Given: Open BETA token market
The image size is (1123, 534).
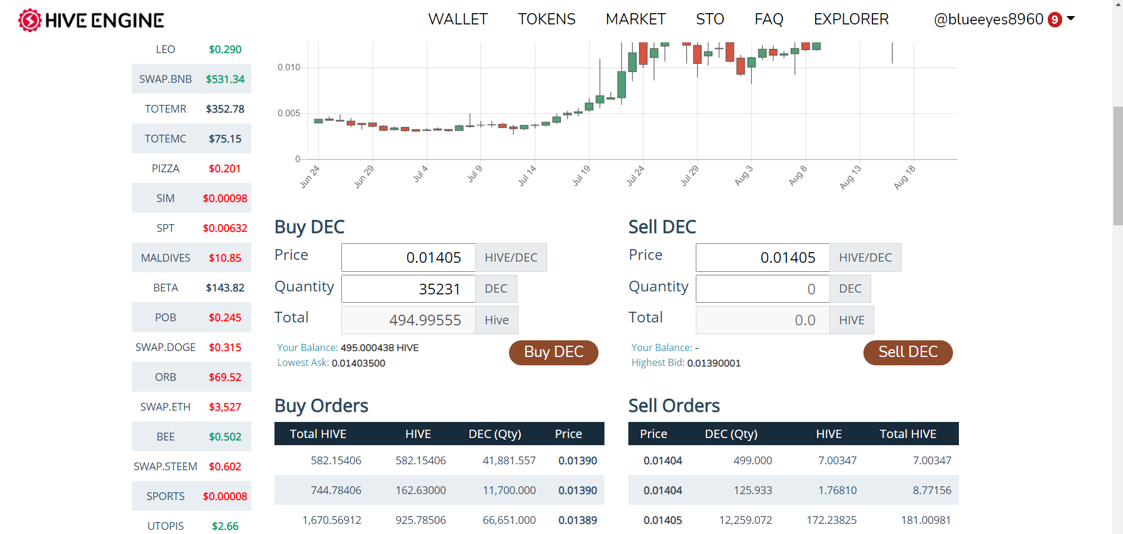Looking at the screenshot, I should point(192,287).
